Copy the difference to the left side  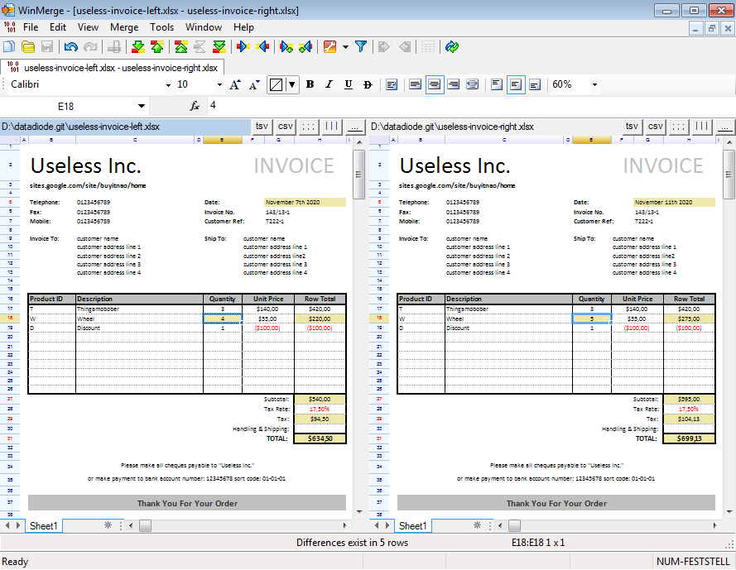[x=262, y=46]
